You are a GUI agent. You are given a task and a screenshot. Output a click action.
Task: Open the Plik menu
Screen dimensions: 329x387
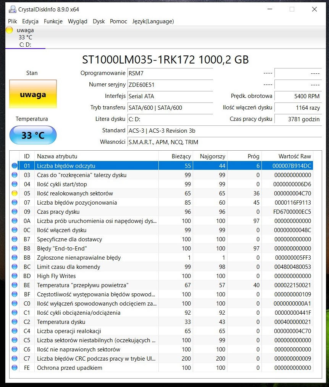(x=12, y=21)
